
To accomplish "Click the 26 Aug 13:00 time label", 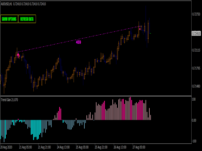I will click(x=120, y=147).
